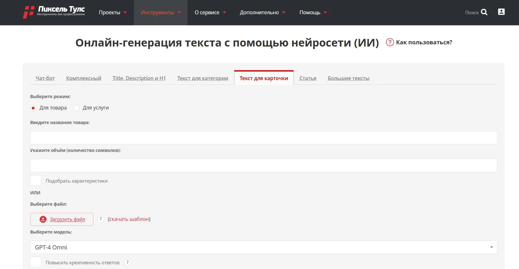Image resolution: width=519 pixels, height=269 pixels.
Task: Click the Загрузить файл upload button
Action: coord(62,219)
